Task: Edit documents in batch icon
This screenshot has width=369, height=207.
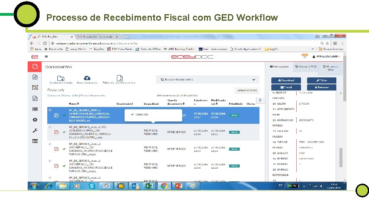Action: click(120, 78)
